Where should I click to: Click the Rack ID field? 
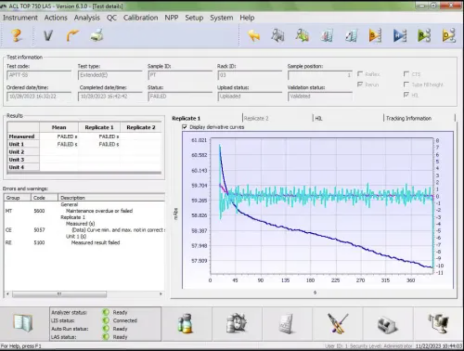[250, 75]
